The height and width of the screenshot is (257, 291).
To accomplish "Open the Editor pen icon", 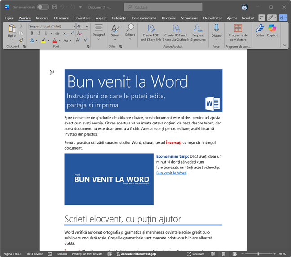I will [260, 31].
